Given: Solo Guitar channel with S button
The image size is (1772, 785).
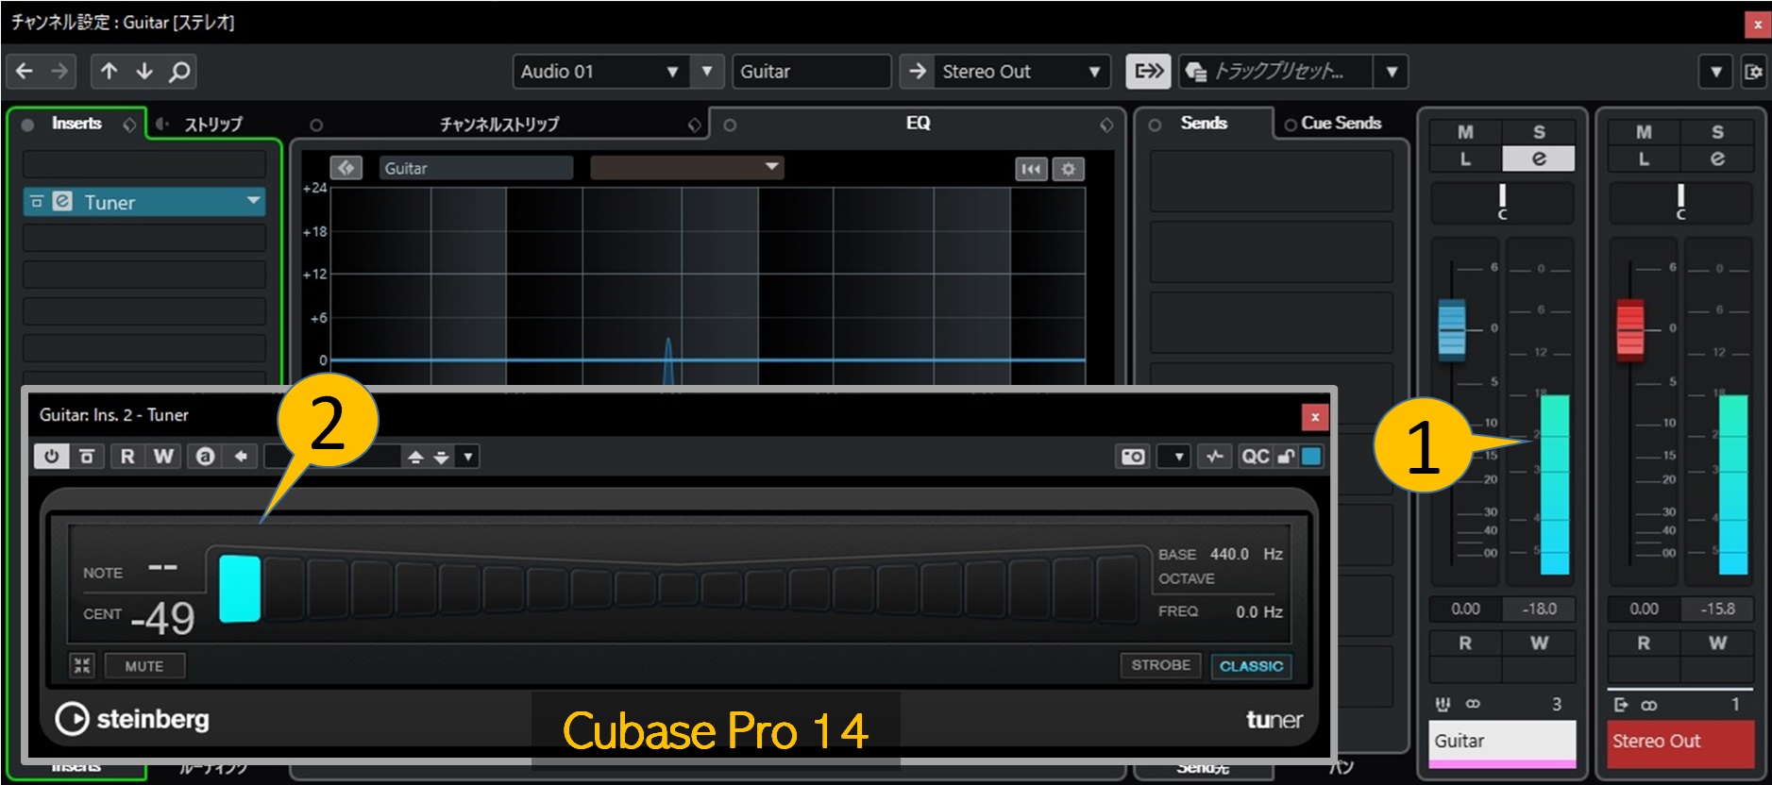Looking at the screenshot, I should coord(1539,133).
